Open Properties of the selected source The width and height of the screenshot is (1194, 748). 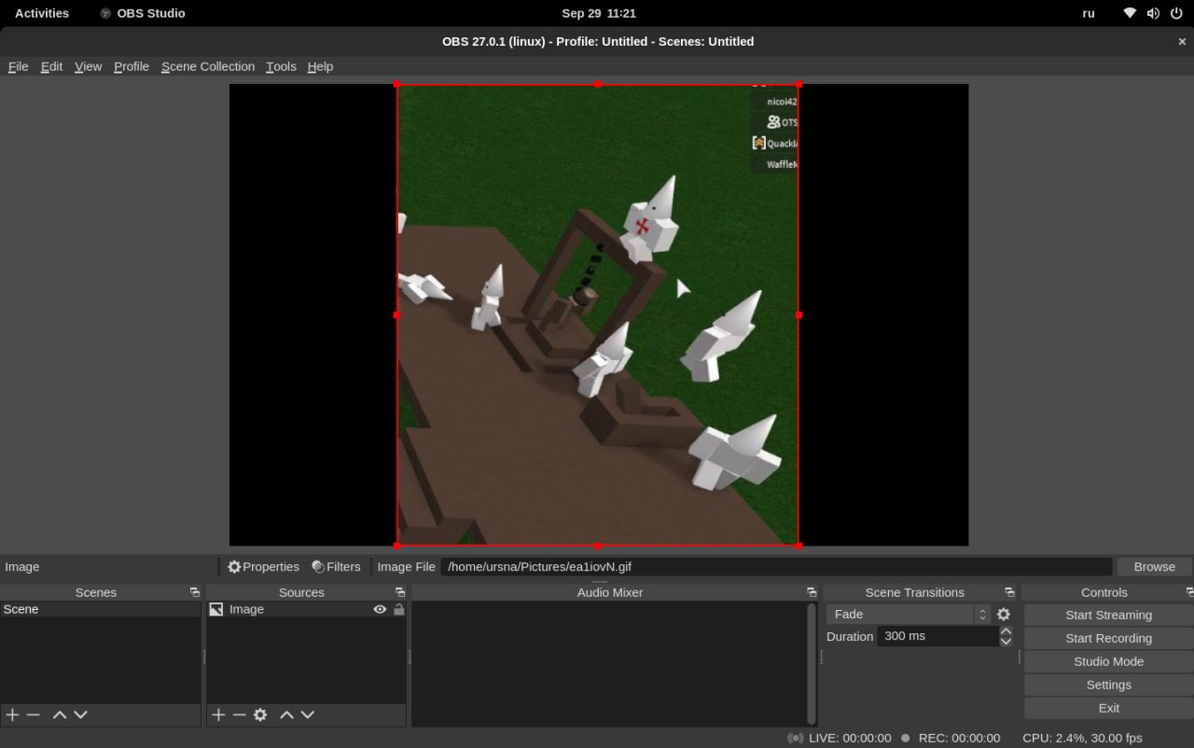264,566
